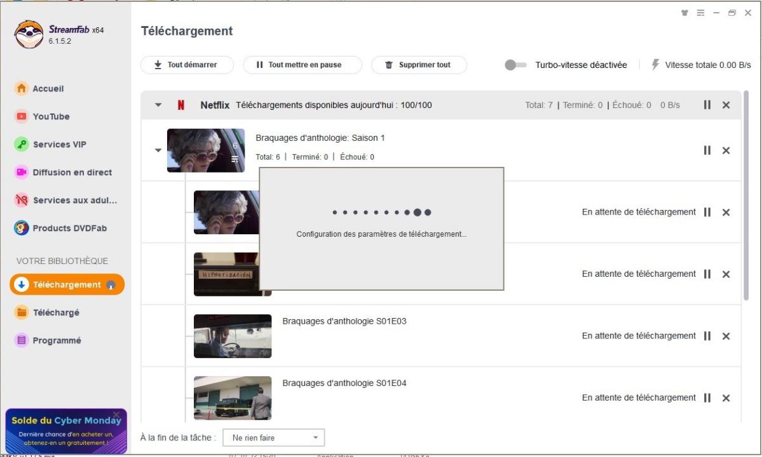The image size is (762, 457).
Task: Click the Tout démarrer button
Action: (186, 65)
